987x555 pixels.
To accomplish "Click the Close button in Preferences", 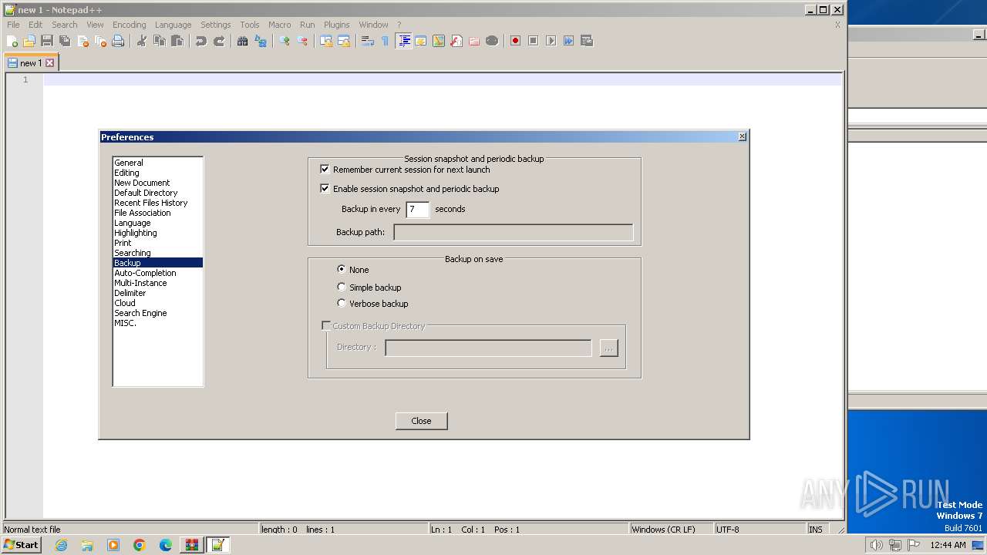I will (x=421, y=421).
